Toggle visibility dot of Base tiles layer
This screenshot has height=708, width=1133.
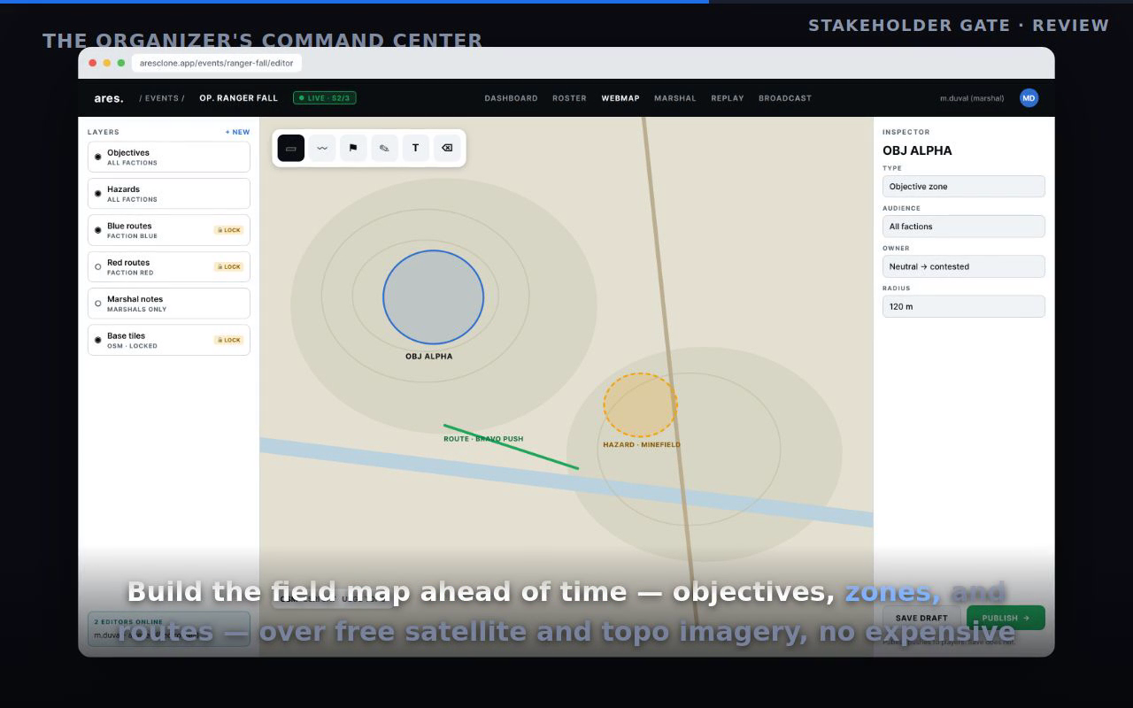coord(98,340)
